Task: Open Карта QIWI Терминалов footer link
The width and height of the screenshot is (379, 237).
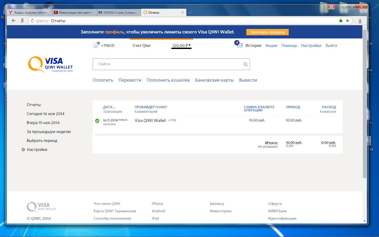Action: point(115,211)
